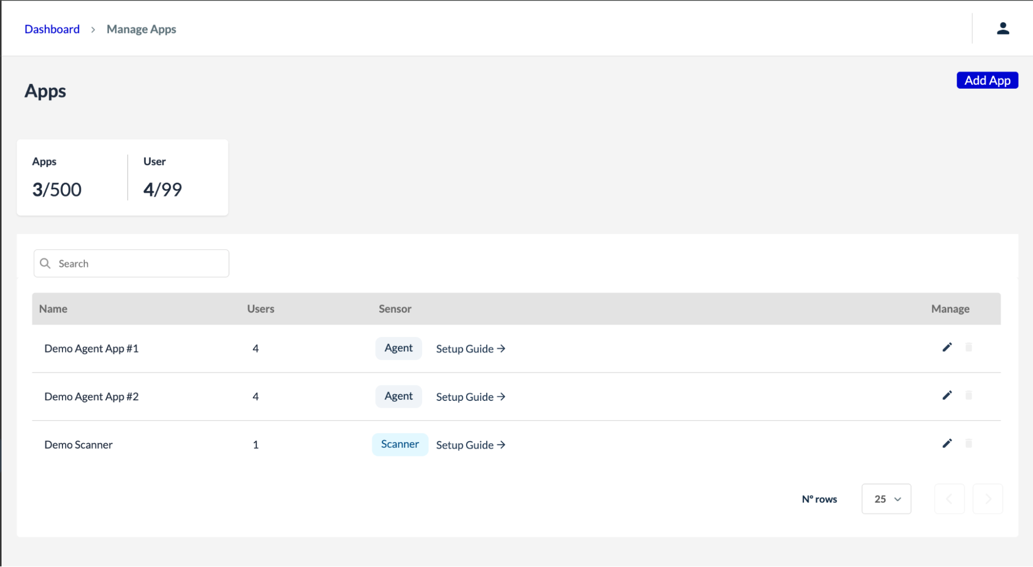The height and width of the screenshot is (567, 1033).
Task: Edit the Demo Agent App #1 entry
Action: coord(947,347)
